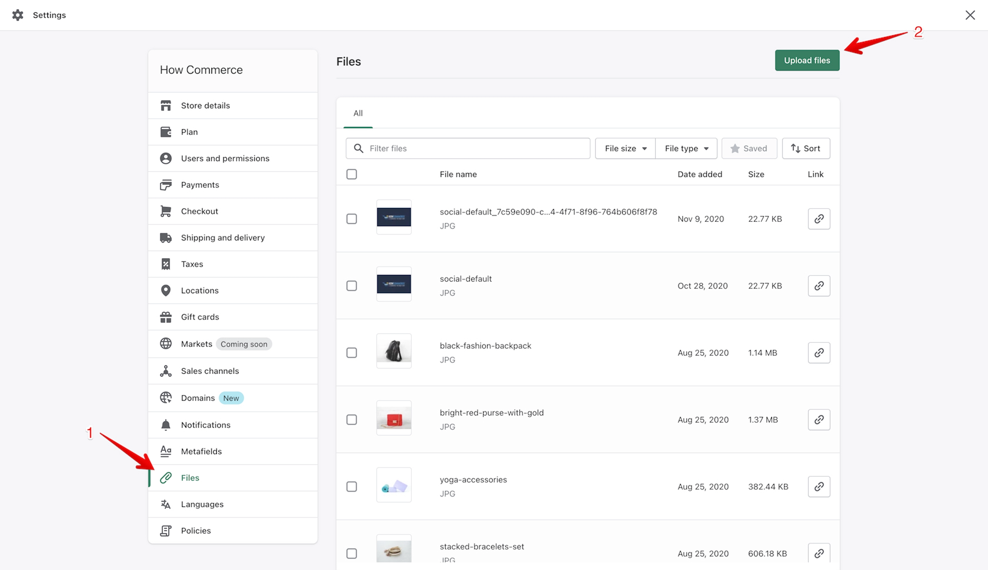The height and width of the screenshot is (570, 988).
Task: Click the Plan wallet icon
Action: click(x=166, y=132)
